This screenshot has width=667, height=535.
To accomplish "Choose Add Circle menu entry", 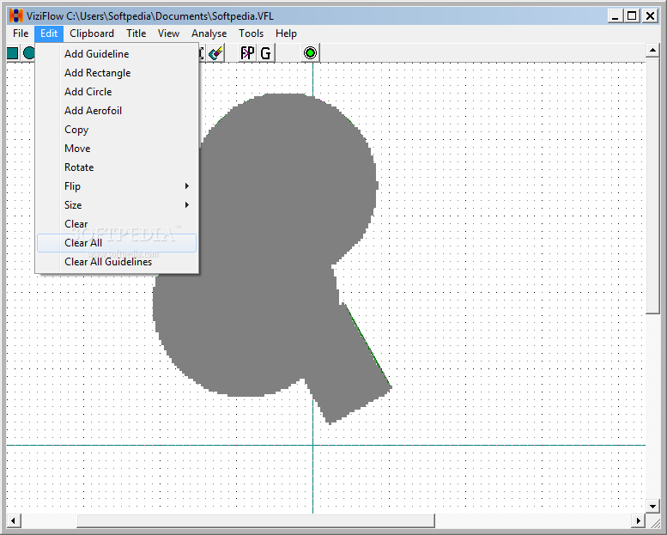I will point(117,92).
